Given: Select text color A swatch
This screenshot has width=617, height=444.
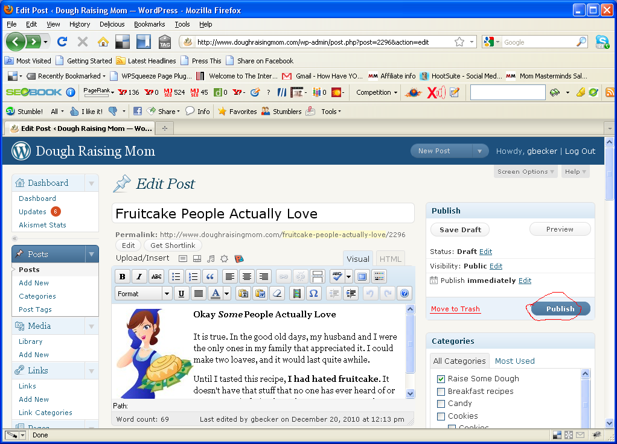Looking at the screenshot, I should click(216, 293).
